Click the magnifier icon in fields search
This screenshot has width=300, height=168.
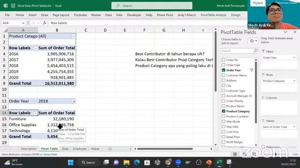(x=255, y=51)
